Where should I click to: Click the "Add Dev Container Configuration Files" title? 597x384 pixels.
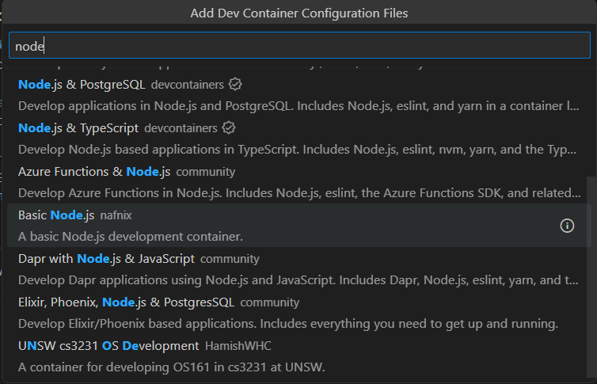point(299,13)
